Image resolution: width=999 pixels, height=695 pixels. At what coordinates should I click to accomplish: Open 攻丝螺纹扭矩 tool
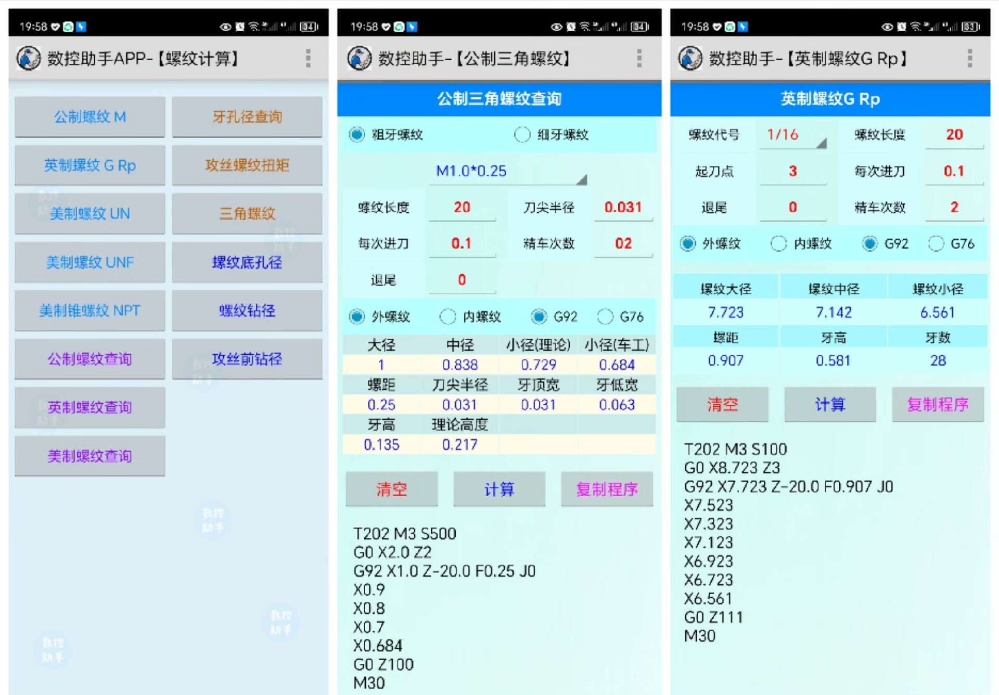(x=247, y=165)
